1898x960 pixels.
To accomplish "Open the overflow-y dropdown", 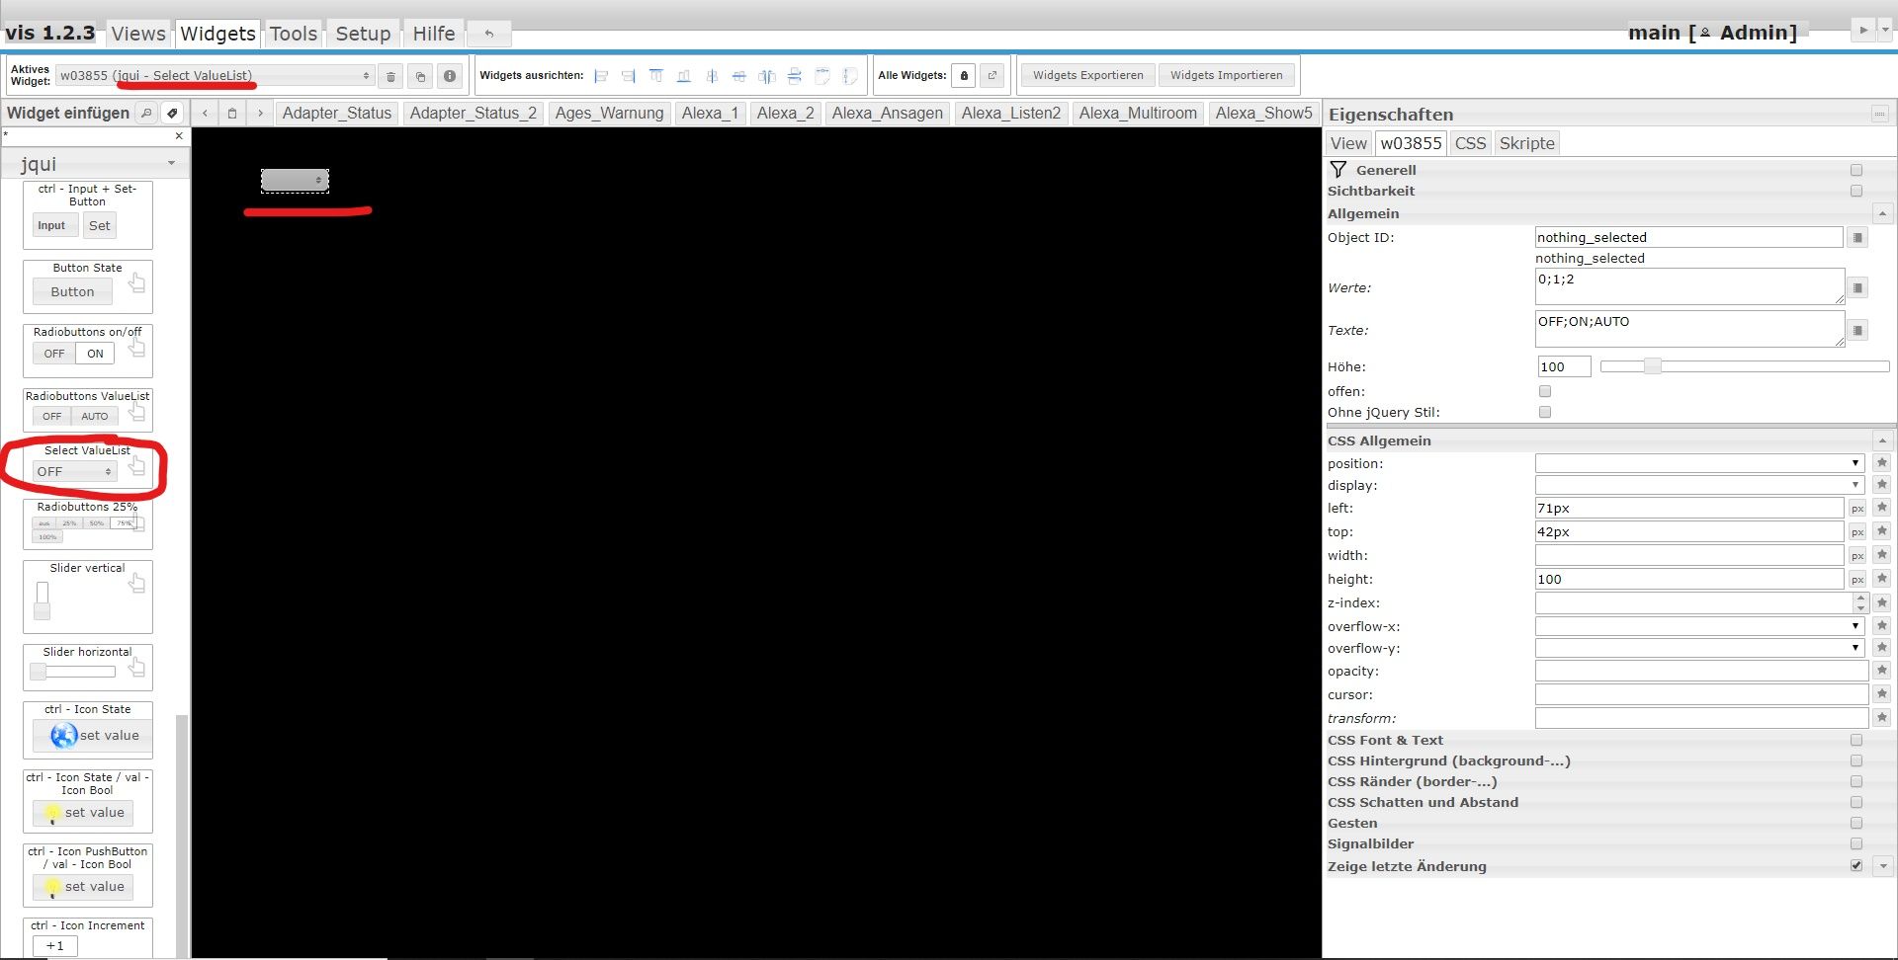I will (x=1699, y=648).
